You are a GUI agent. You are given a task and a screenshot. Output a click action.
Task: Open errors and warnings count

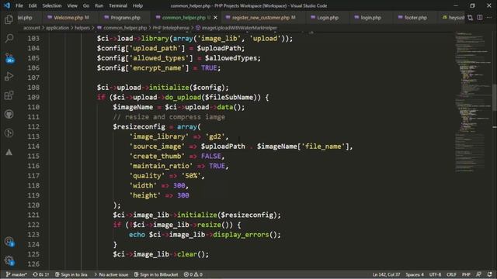point(193,274)
